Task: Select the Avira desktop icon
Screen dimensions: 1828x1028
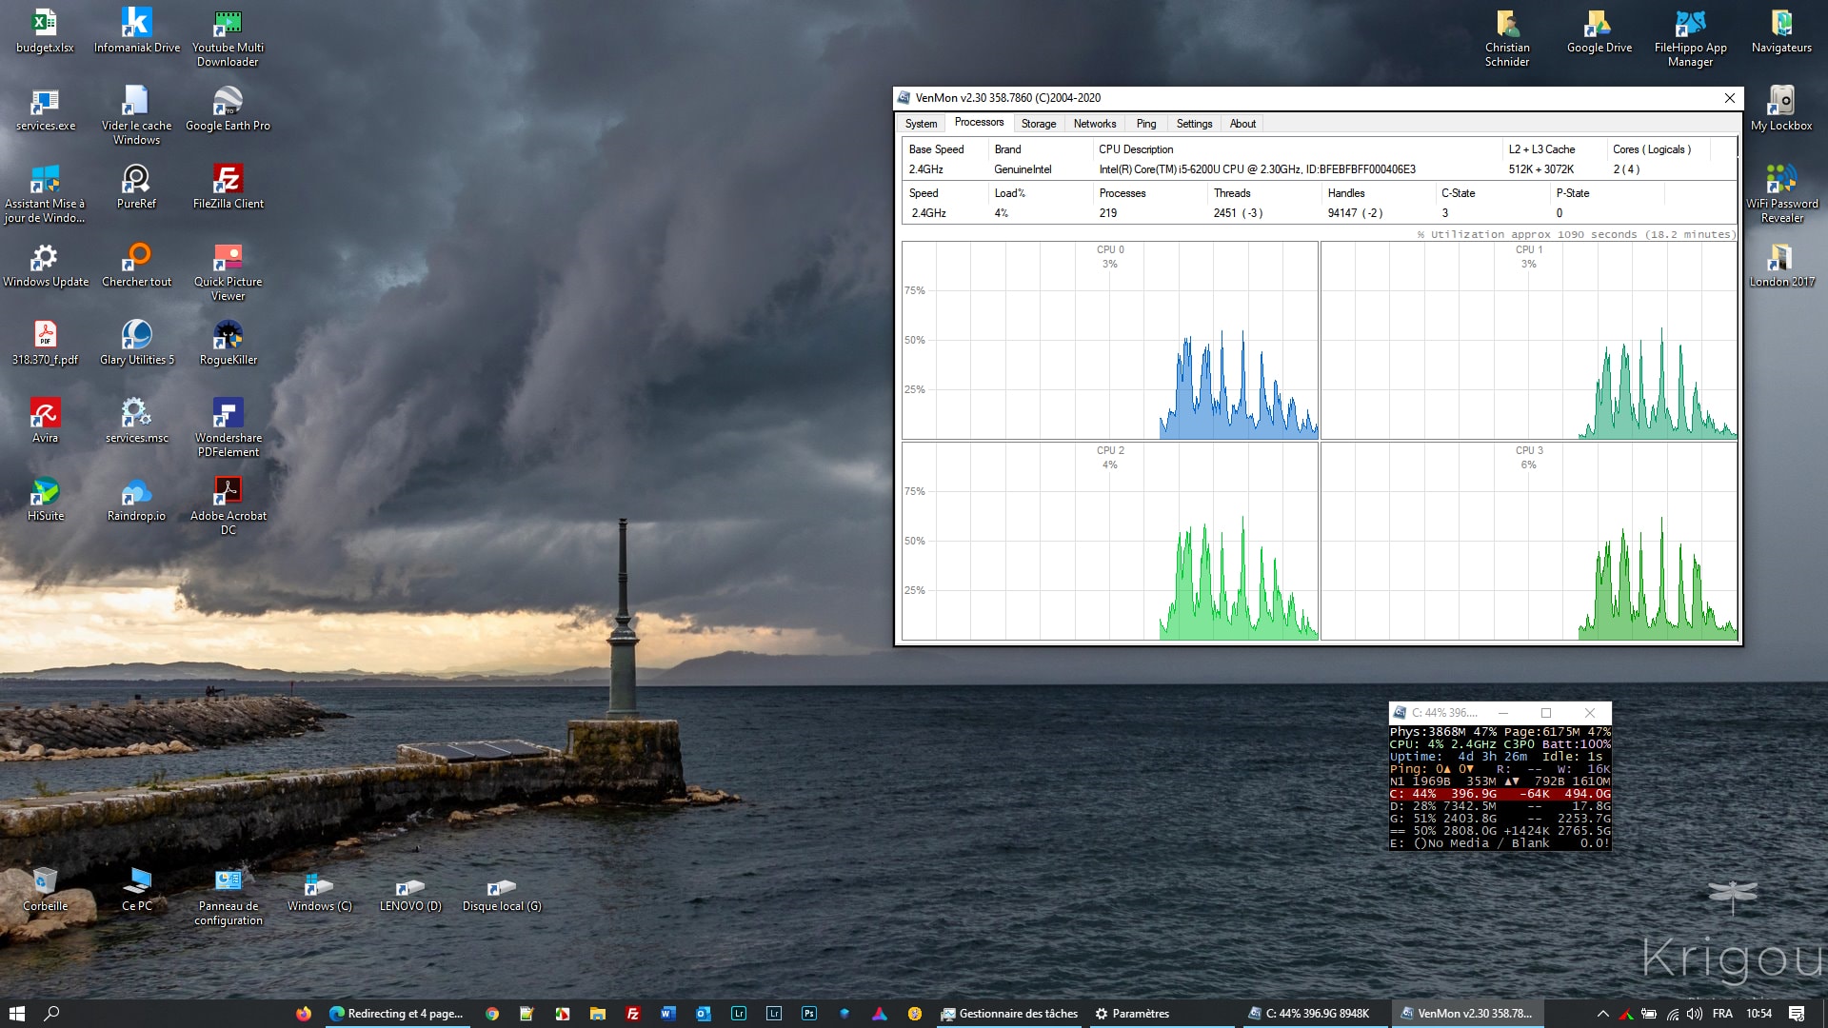Action: 45,421
